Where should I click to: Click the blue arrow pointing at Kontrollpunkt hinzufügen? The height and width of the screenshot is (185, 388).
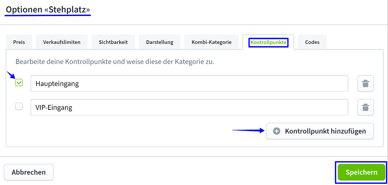[248, 130]
